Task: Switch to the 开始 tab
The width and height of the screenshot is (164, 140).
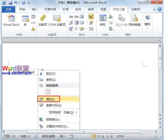Action: coord(22,9)
